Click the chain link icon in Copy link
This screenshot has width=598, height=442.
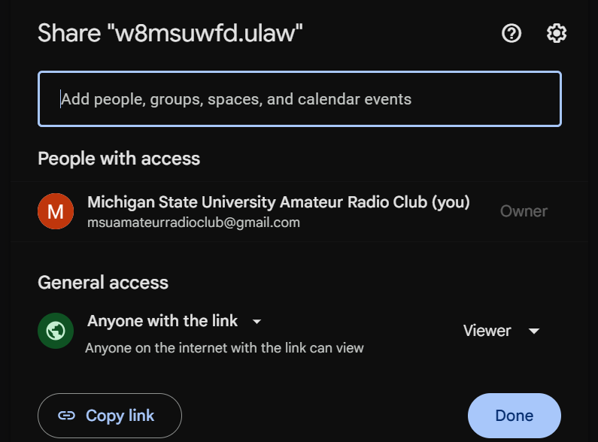pyautogui.click(x=67, y=416)
